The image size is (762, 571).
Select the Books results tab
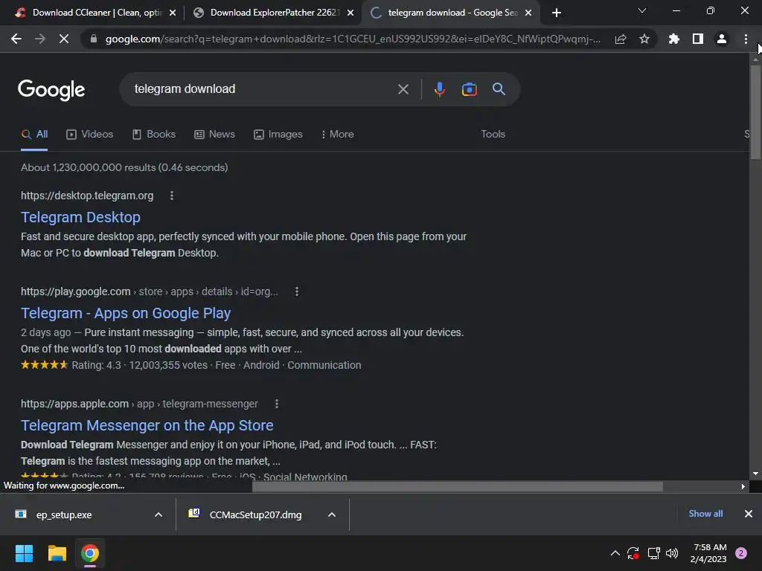click(x=154, y=135)
